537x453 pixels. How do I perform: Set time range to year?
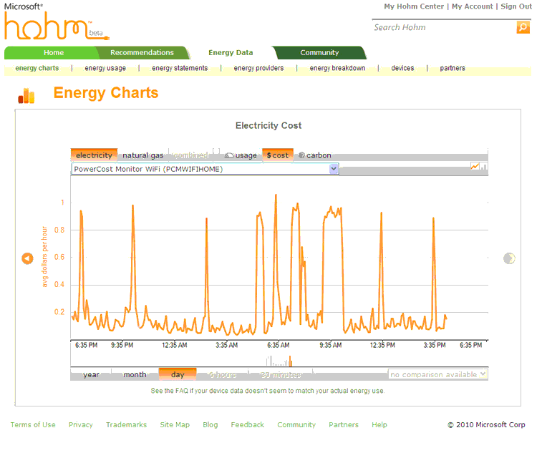91,374
